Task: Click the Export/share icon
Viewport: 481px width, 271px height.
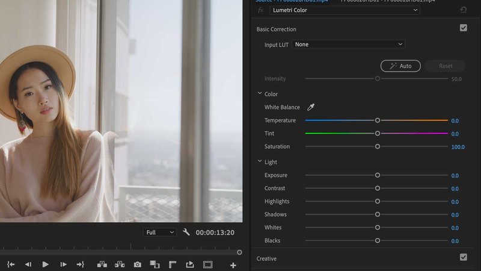Action: click(x=190, y=264)
